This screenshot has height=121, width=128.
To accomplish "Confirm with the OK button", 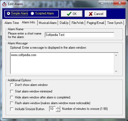I will pyautogui.click(x=72, y=14).
